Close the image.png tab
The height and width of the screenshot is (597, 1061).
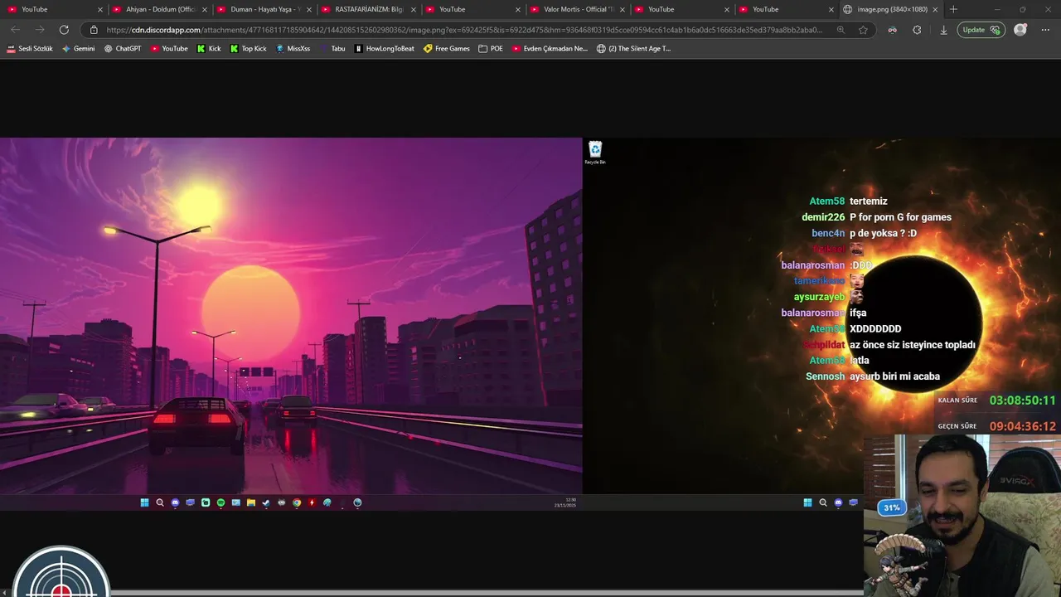coord(936,9)
